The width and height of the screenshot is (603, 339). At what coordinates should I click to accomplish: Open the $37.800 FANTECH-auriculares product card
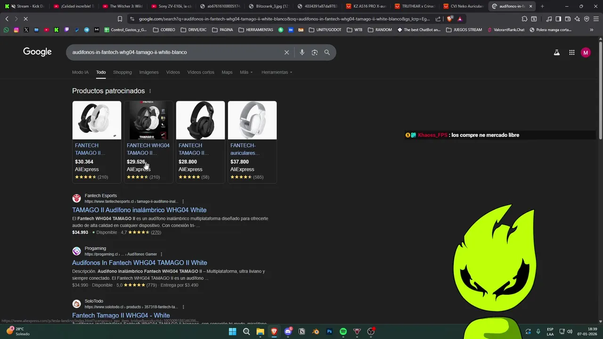click(x=252, y=141)
